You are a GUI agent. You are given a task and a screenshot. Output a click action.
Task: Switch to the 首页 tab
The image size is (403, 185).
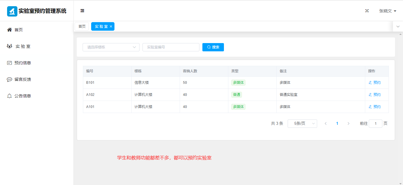pyautogui.click(x=82, y=27)
